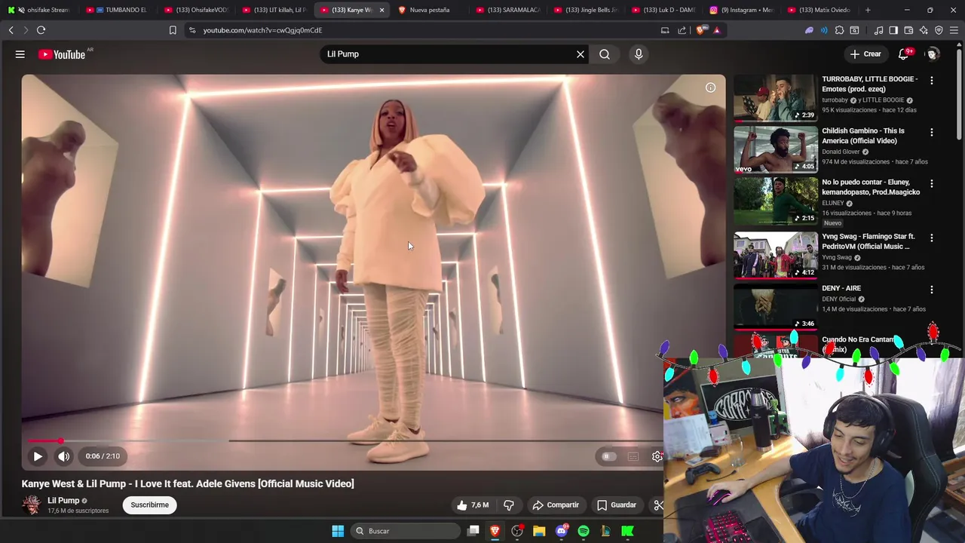Open OBS Studio from the taskbar
965x543 pixels.
pyautogui.click(x=517, y=531)
